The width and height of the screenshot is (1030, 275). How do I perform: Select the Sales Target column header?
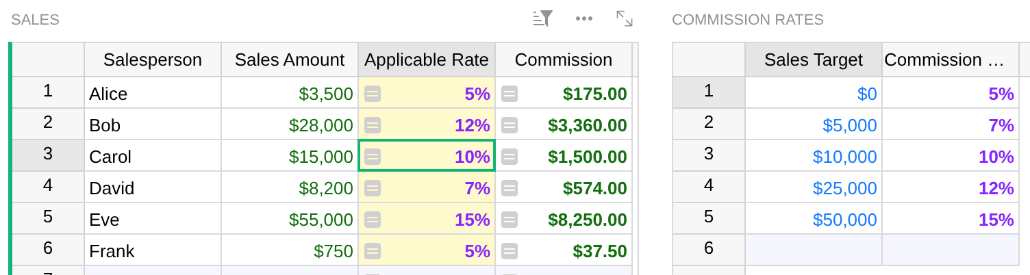[x=814, y=60]
